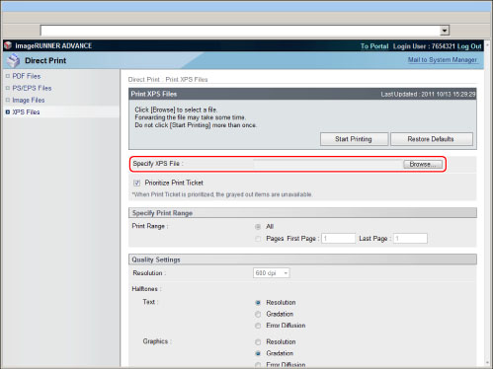Toggle the Prioritize Print Ticket checkbox
Screen dimensions: 493x369
(x=136, y=183)
